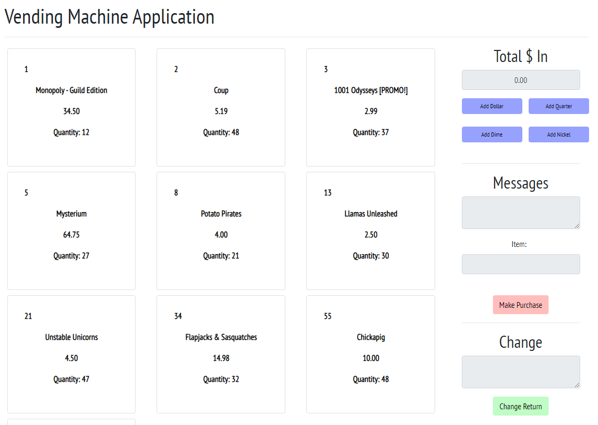The image size is (598, 425).
Task: Click the text Quantity: 32
Action: [x=221, y=379]
